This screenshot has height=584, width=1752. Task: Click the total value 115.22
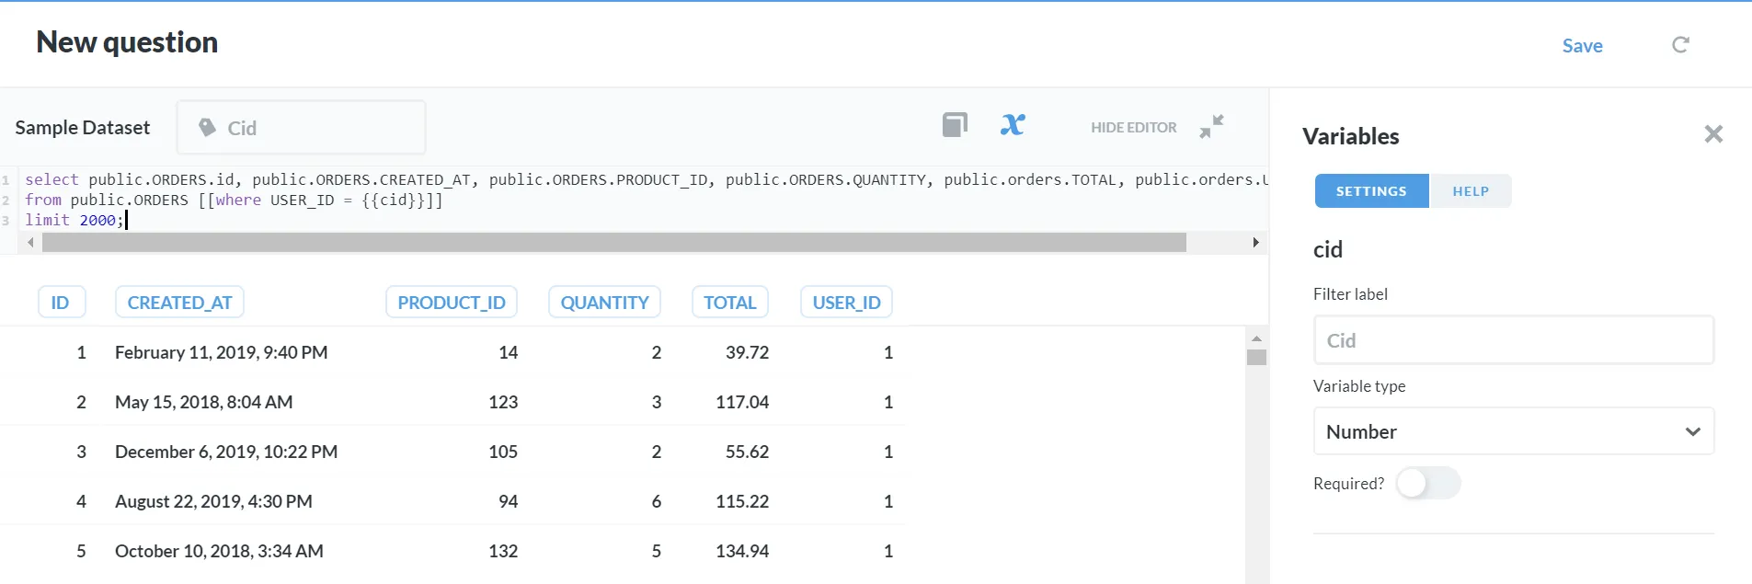coord(742,501)
